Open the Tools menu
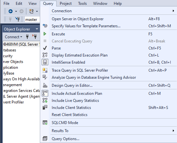Image resolution: width=177 pixels, height=143 pixels. click(x=83, y=4)
